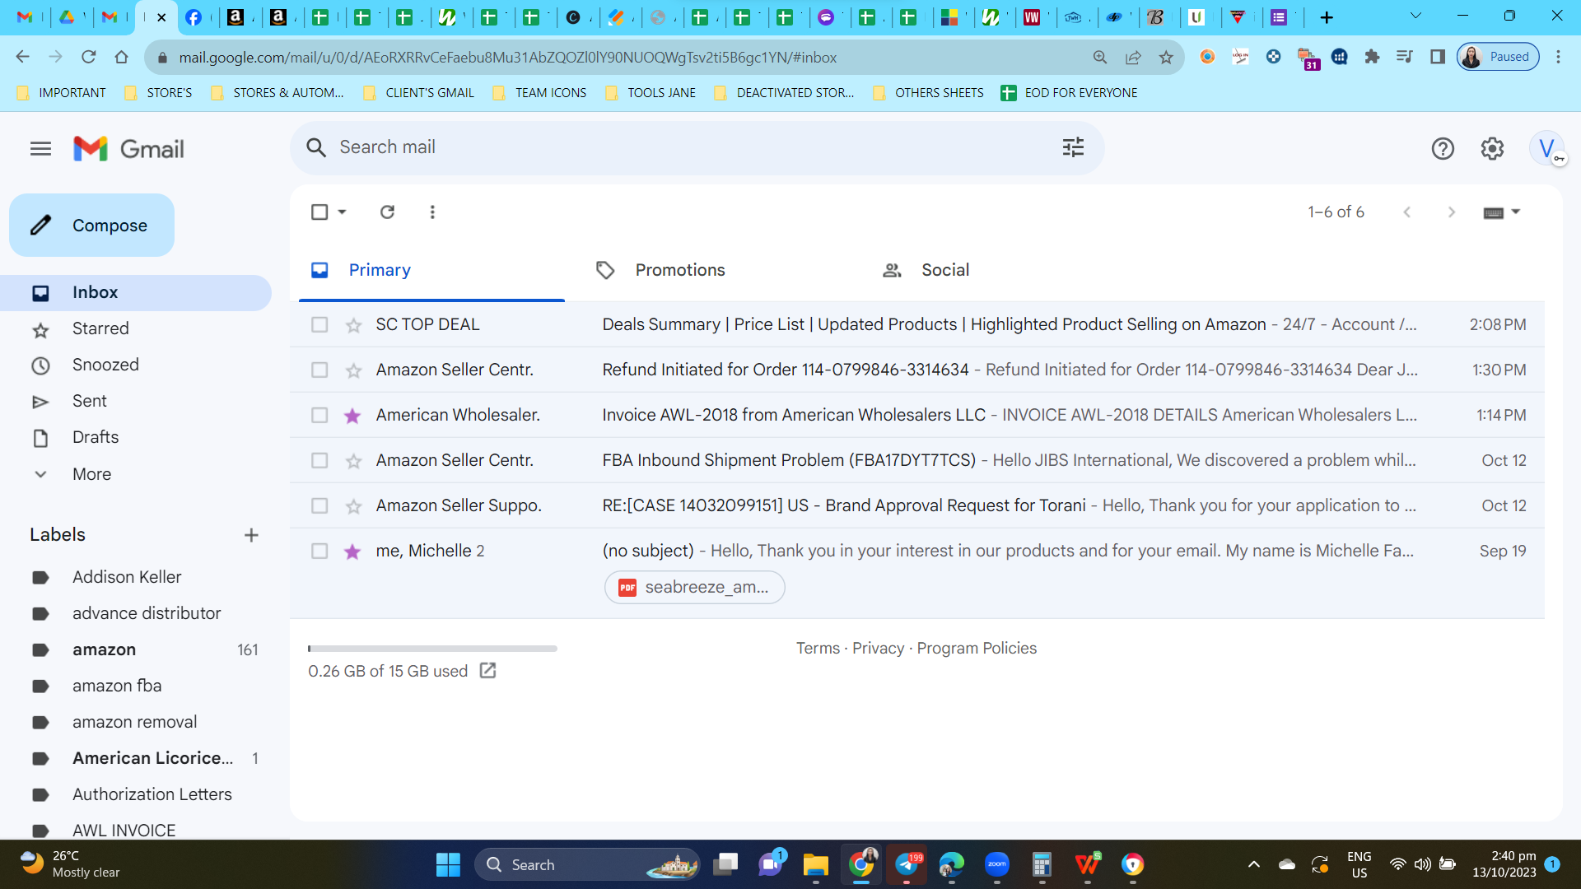
Task: Open the Inbox folder
Action: [136, 292]
